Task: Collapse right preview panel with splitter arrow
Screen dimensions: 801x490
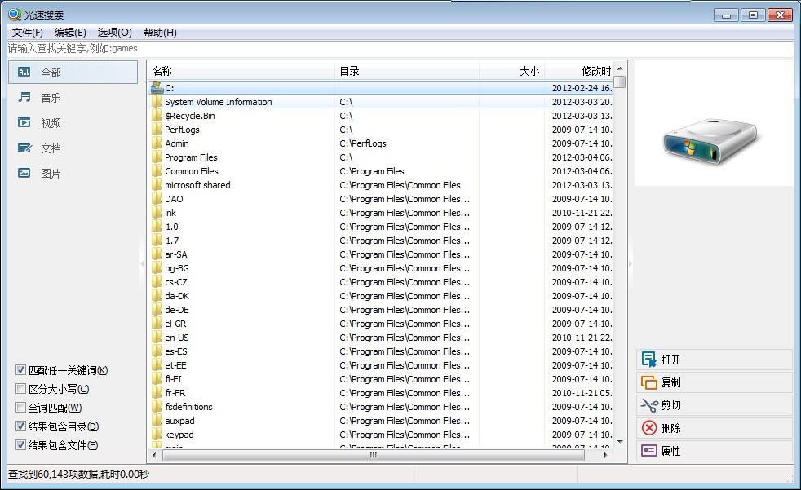Action: tap(630, 263)
